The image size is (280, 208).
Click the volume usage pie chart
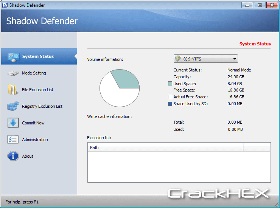pos(120,88)
